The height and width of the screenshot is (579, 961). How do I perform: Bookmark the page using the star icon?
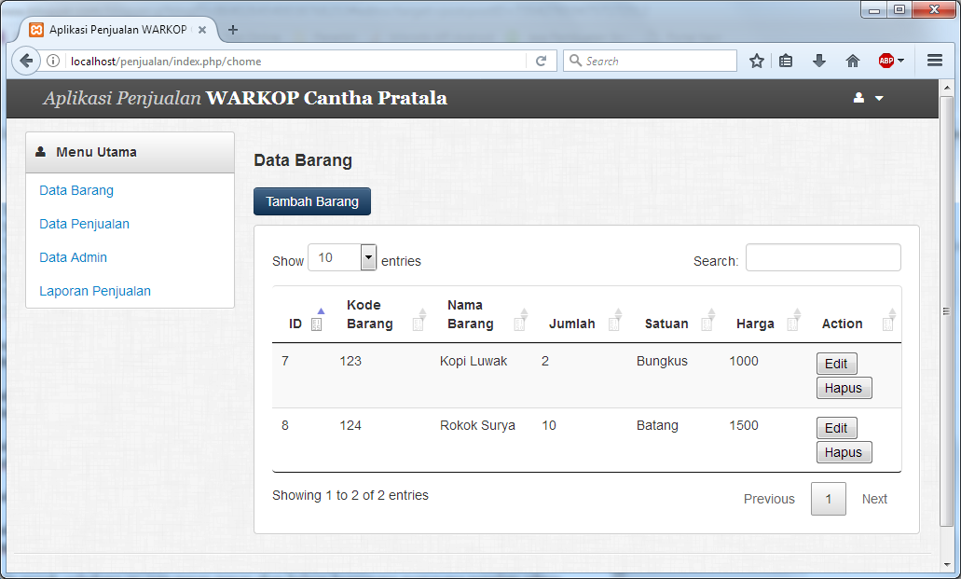point(756,60)
